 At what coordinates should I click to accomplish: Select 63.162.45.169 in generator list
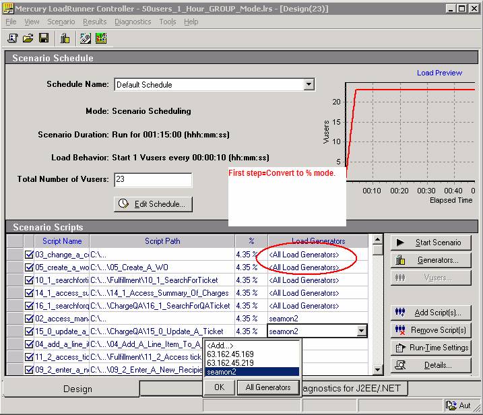tap(253, 354)
